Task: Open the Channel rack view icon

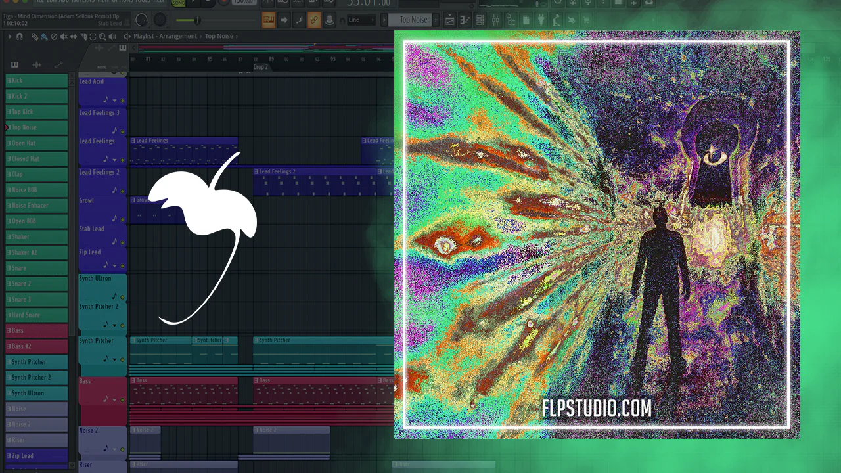Action: tap(479, 20)
